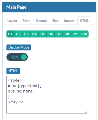Screen dimensions: 98x120
Task: Choose the H2 slot
Action: 18,34
